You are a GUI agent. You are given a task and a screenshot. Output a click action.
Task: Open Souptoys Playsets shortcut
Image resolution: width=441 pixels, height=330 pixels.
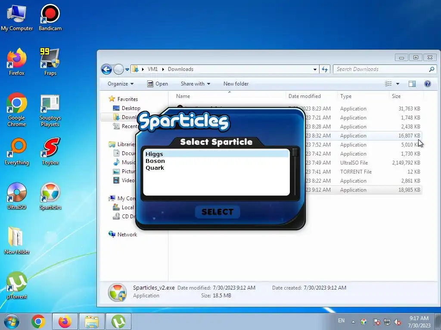pos(50,110)
